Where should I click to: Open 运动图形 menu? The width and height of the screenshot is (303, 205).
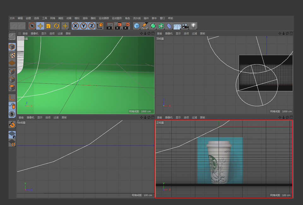117,18
